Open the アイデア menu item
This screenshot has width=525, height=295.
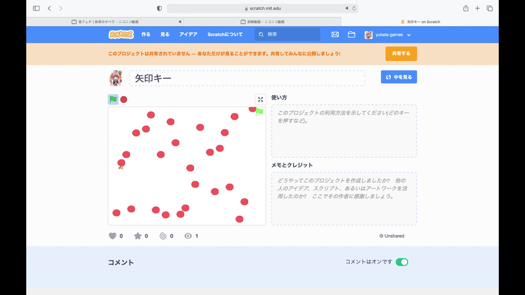[x=188, y=34]
